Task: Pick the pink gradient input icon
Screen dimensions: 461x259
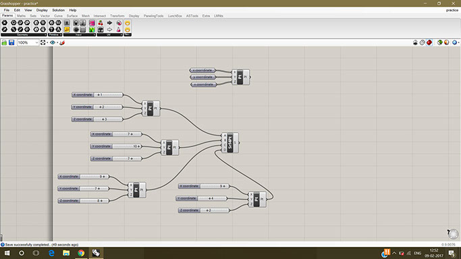Action: (x=92, y=23)
